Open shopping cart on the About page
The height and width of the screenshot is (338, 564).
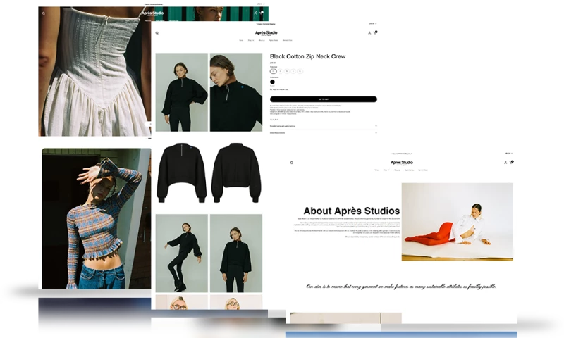[511, 163]
